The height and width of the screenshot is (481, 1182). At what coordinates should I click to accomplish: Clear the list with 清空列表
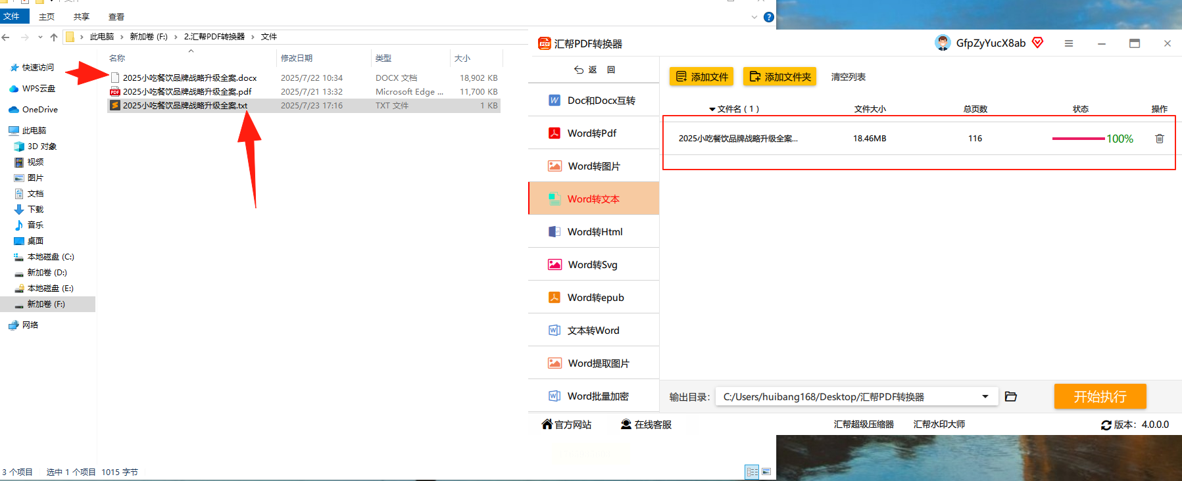click(849, 77)
